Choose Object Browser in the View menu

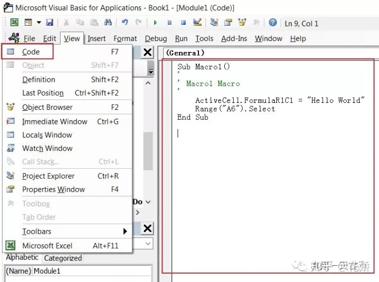pyautogui.click(x=68, y=107)
